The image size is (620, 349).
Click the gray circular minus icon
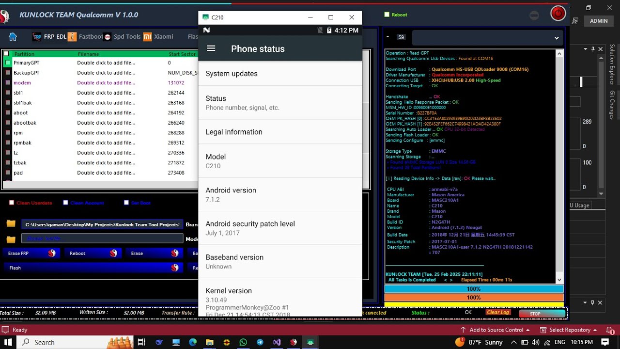pyautogui.click(x=534, y=15)
